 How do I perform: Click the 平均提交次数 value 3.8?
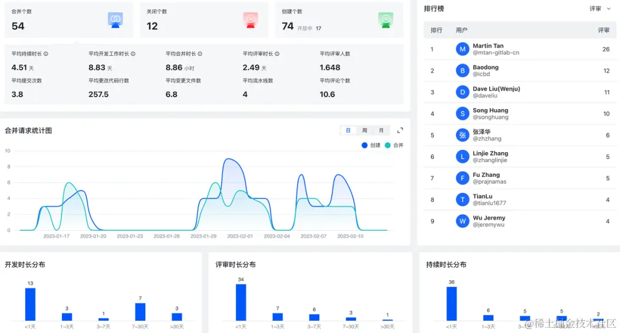17,94
